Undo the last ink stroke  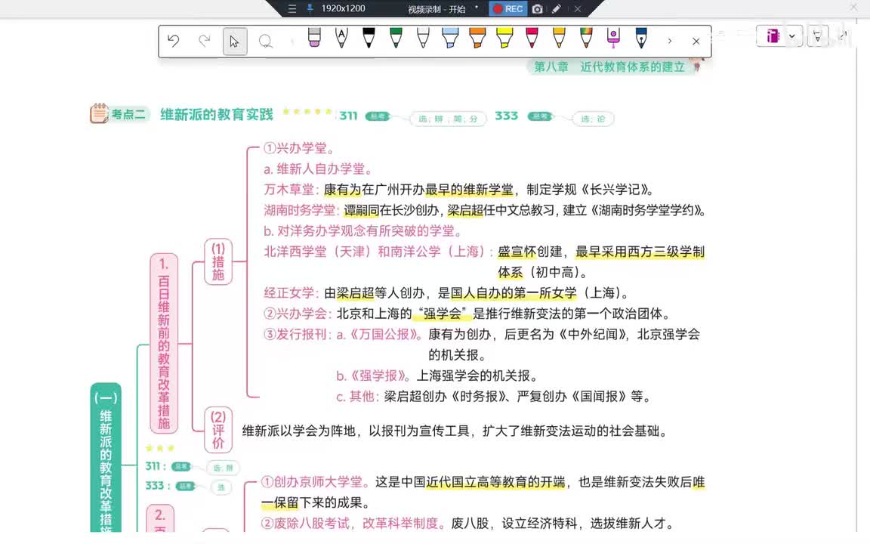174,41
